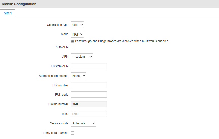Open the APN custom selection dropdown
The height and width of the screenshot is (139, 219).
[x=82, y=57]
